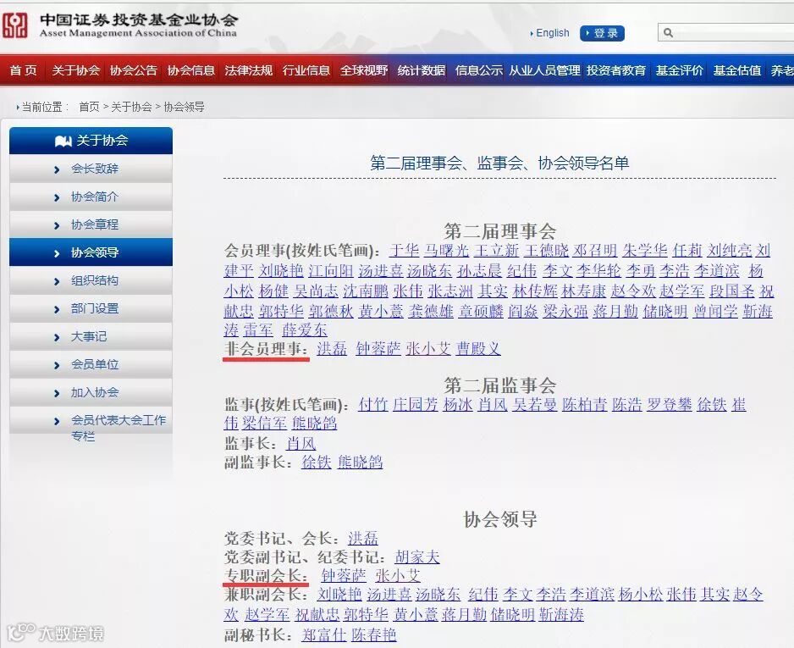Click the chevron beside 会员代表大会工作专栏

click(57, 421)
